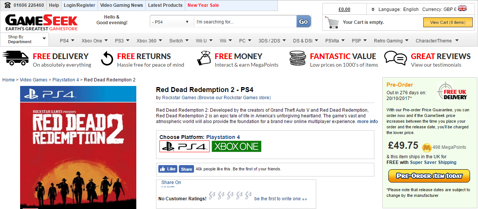Image resolution: width=478 pixels, height=209 pixels.
Task: Select the Xbox One platform option
Action: [x=237, y=147]
